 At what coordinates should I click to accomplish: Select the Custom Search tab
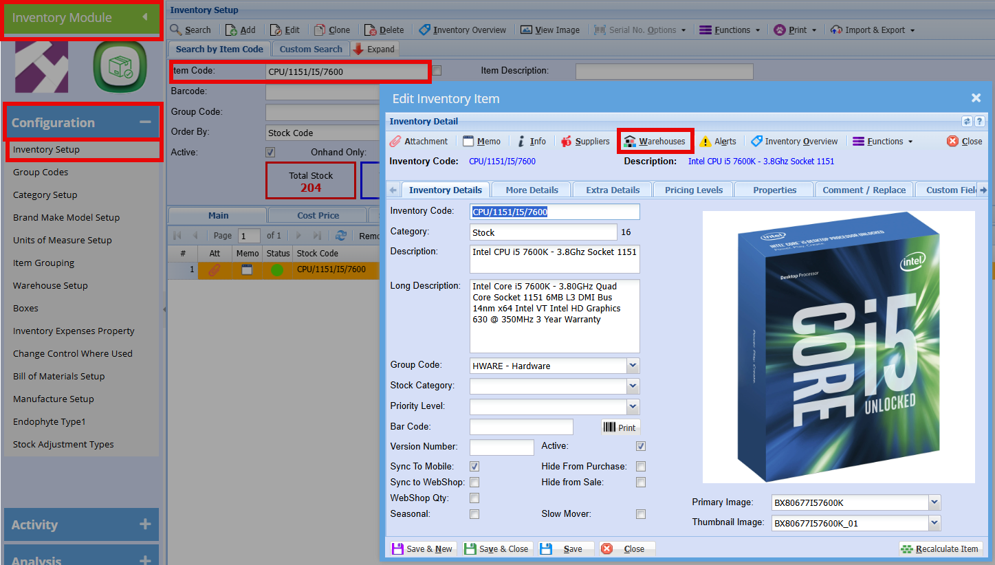point(310,49)
